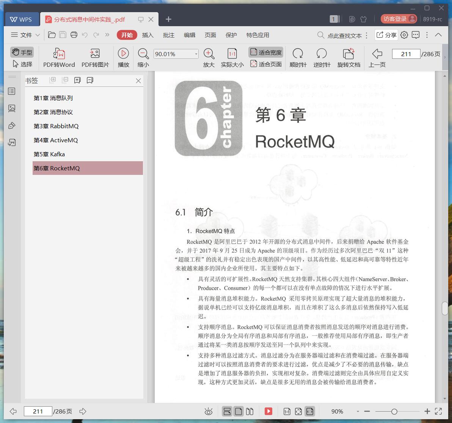The height and width of the screenshot is (423, 452).
Task: Open a file with the folder icon
Action: point(52,35)
